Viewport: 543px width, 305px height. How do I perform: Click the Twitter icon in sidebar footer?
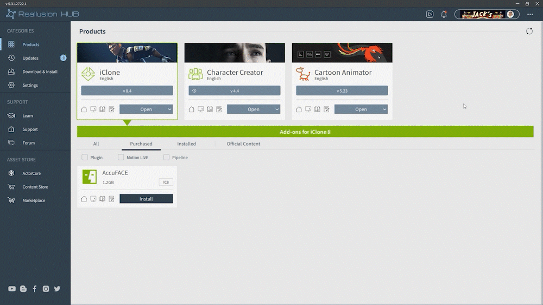point(57,289)
